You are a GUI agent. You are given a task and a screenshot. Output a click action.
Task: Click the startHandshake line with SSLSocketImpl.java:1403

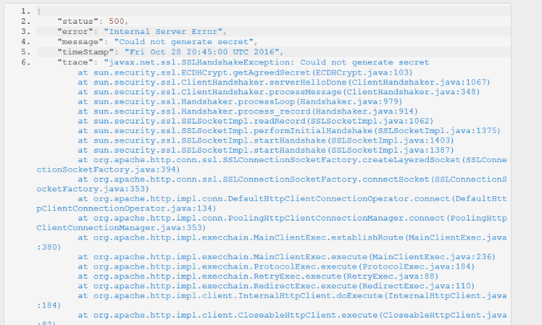tap(266, 140)
